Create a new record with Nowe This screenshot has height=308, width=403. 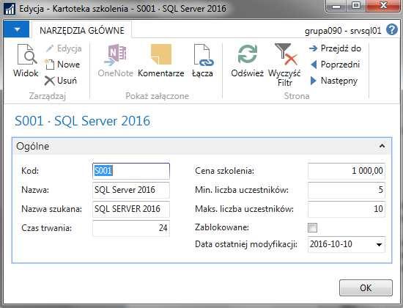pos(63,65)
